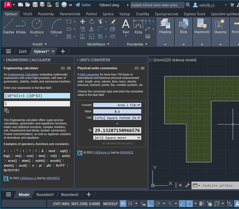
Task: Add a new drawing tab with plus
Action: 63,51
